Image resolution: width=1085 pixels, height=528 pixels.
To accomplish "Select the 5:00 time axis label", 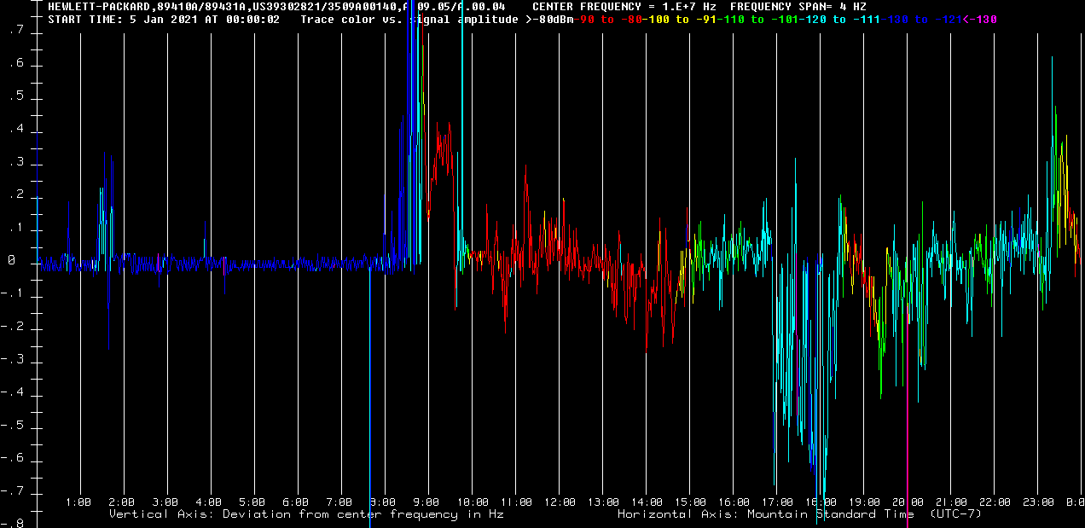I will pyautogui.click(x=252, y=502).
